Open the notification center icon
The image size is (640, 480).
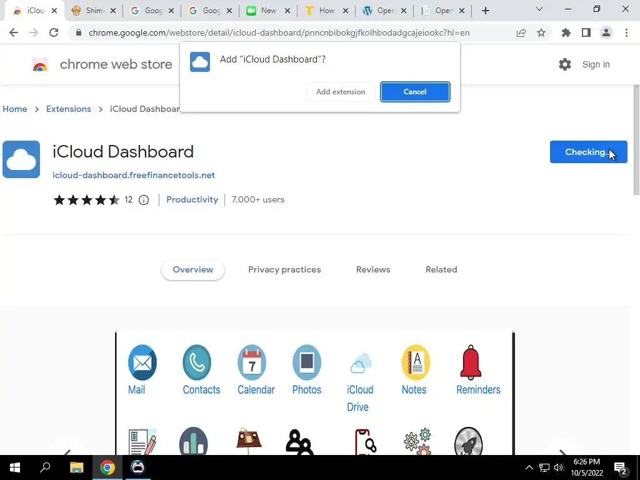click(x=621, y=467)
